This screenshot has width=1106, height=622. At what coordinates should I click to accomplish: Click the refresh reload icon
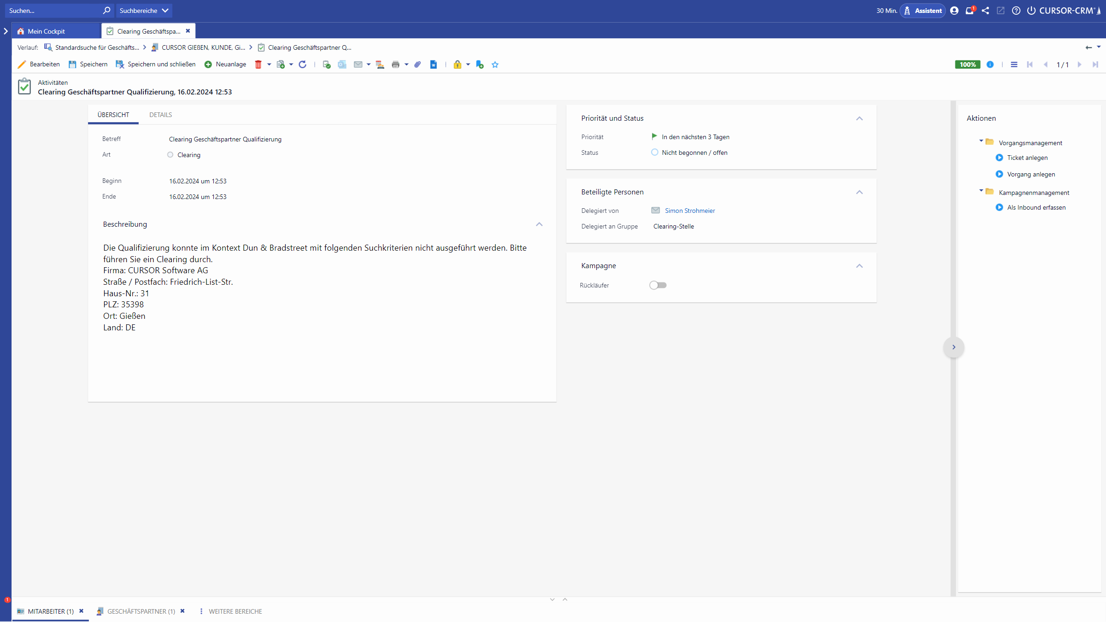pyautogui.click(x=302, y=65)
